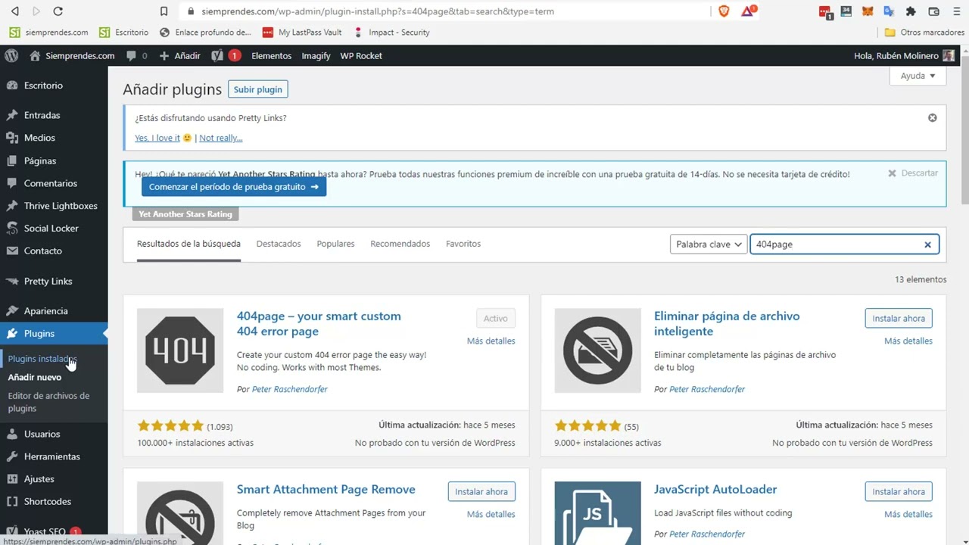Open the comments bubble in admin bar
Viewport: 969px width, 545px height.
(x=136, y=56)
